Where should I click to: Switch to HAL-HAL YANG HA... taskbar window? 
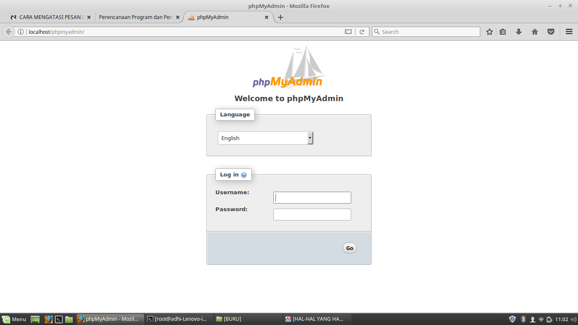(x=317, y=319)
